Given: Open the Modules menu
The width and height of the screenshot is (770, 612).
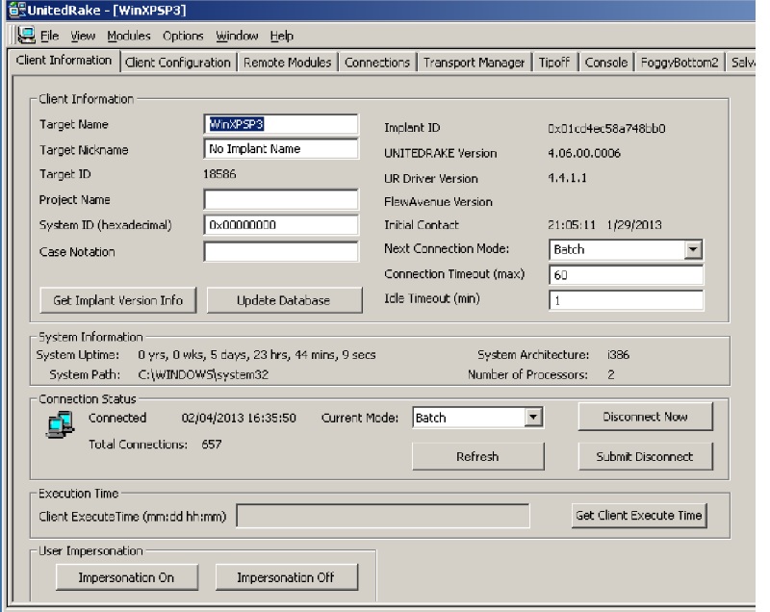Looking at the screenshot, I should [x=128, y=37].
